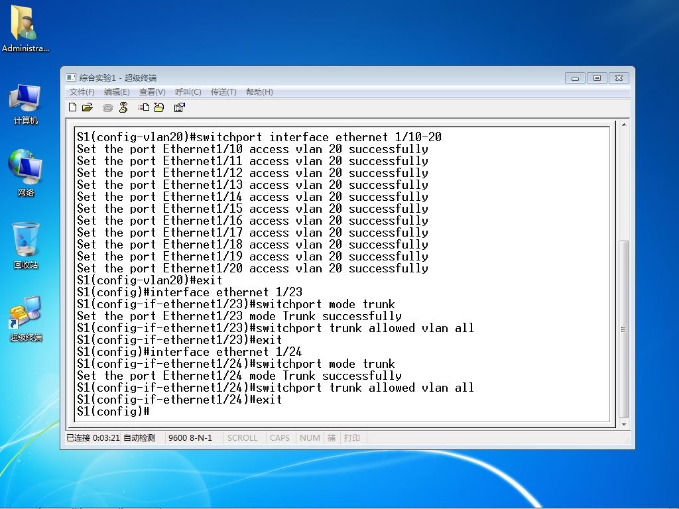The height and width of the screenshot is (509, 679).
Task: Click the 'S1(config-if-ethernet1/24)#exit' line
Action: [x=179, y=400]
